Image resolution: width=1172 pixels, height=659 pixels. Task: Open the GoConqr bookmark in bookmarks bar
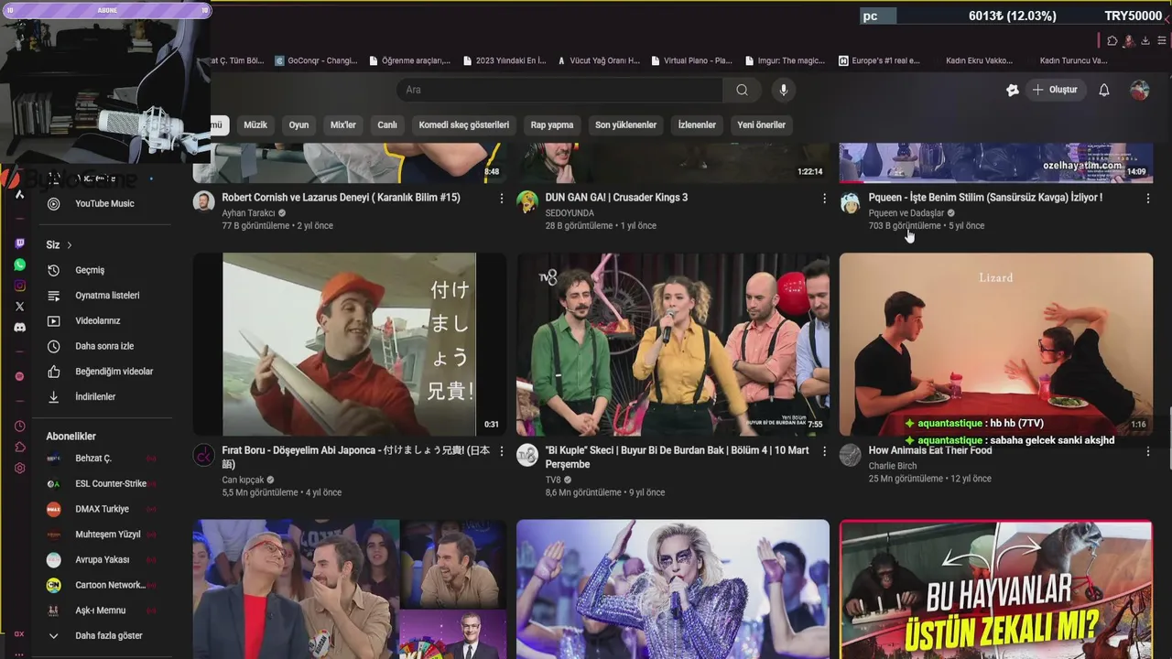[x=316, y=60]
